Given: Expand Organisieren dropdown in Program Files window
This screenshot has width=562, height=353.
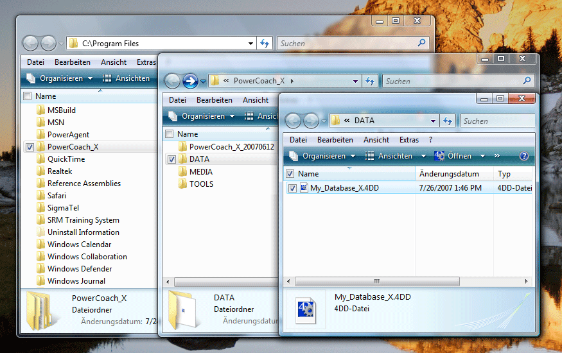Looking at the screenshot, I should (91, 78).
